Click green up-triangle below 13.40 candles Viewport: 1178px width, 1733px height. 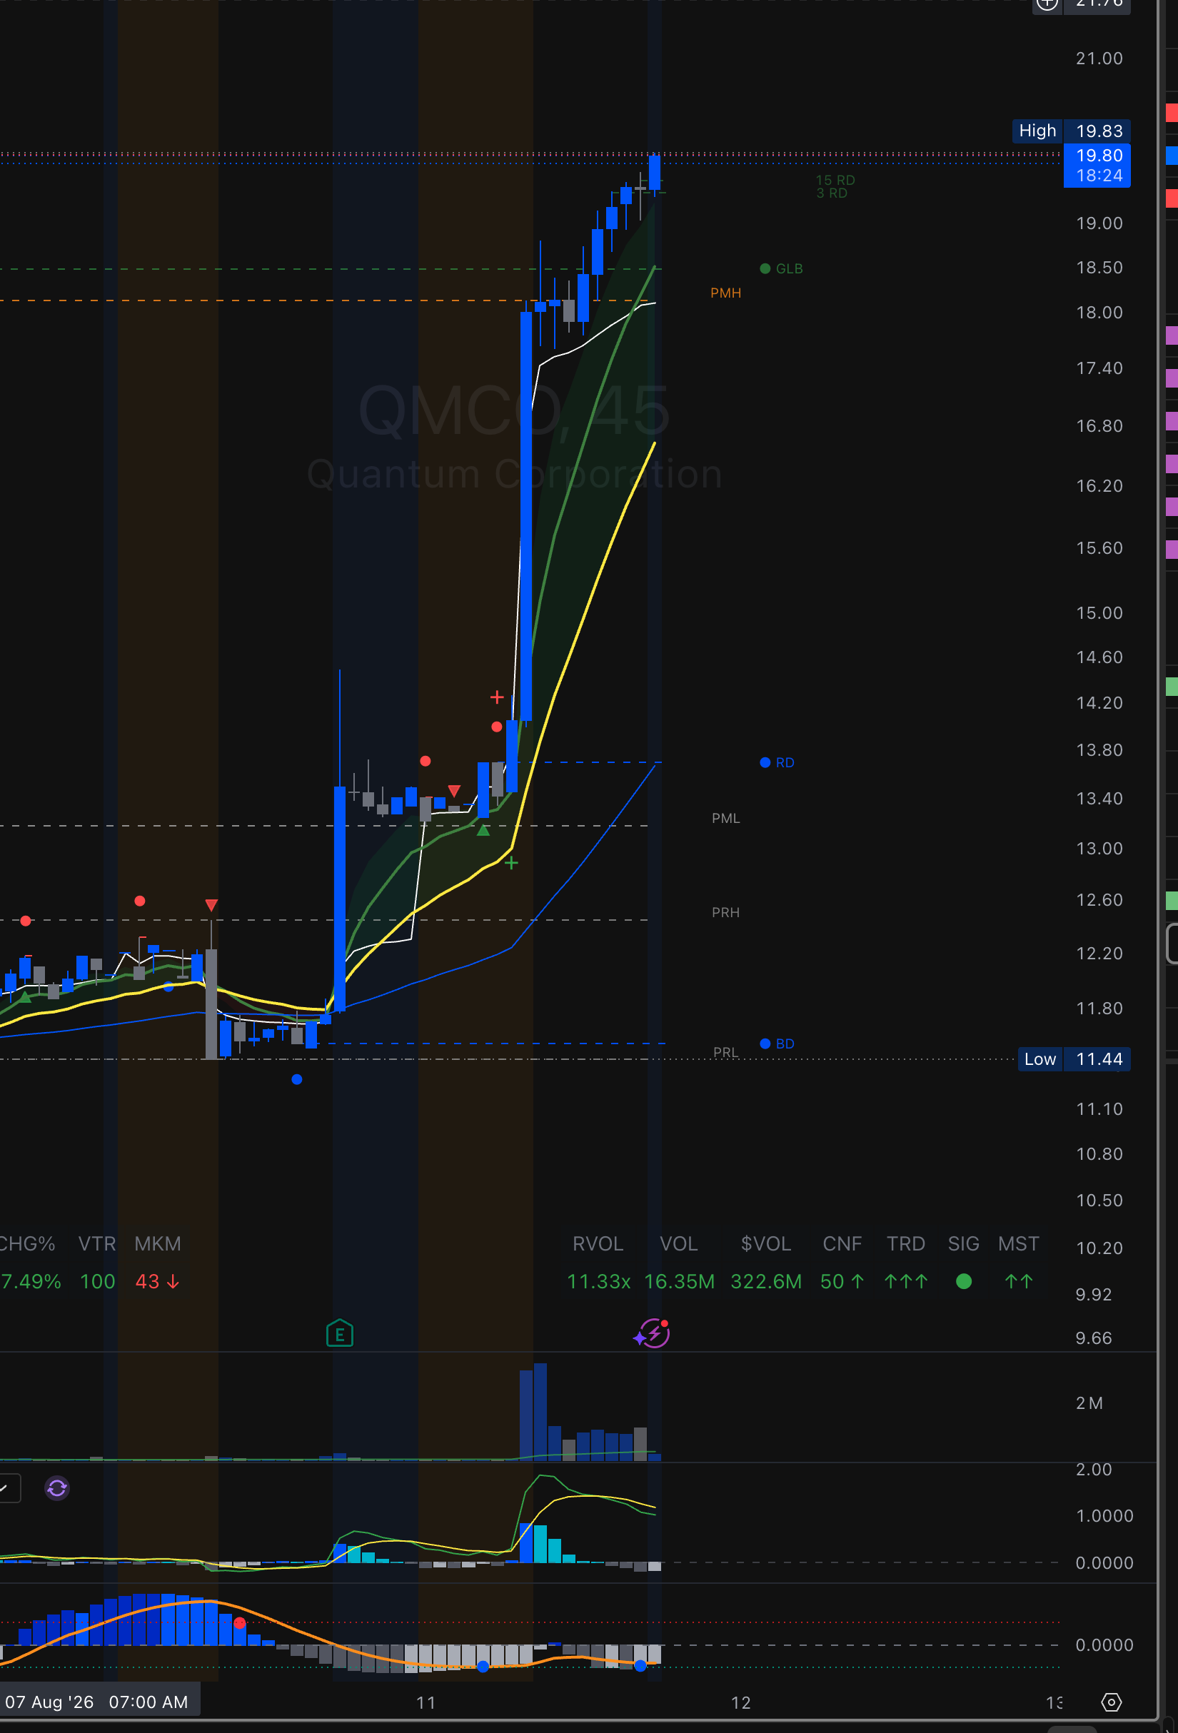pos(483,830)
